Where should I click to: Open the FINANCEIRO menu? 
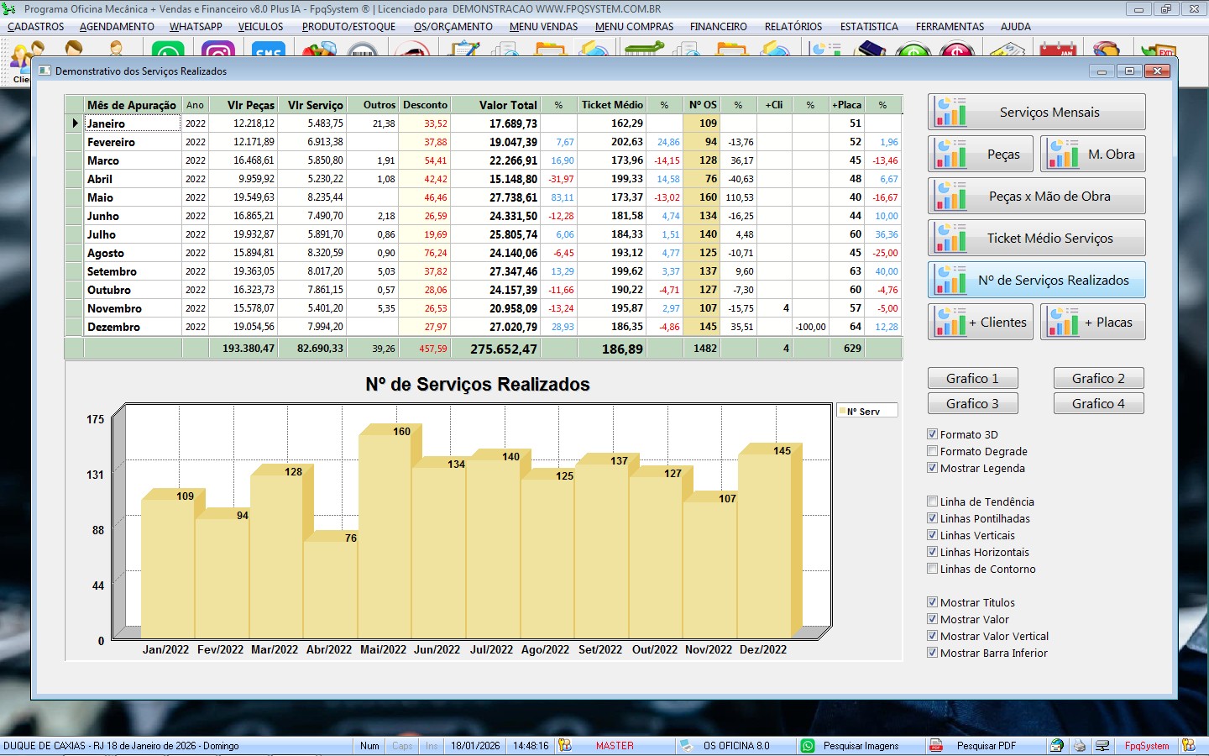tap(718, 27)
